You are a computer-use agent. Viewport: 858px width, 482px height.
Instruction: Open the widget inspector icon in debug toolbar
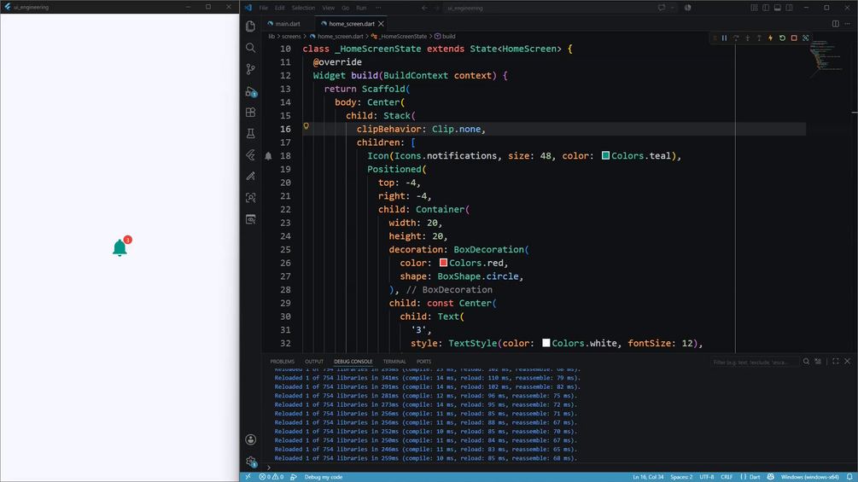[x=805, y=38]
